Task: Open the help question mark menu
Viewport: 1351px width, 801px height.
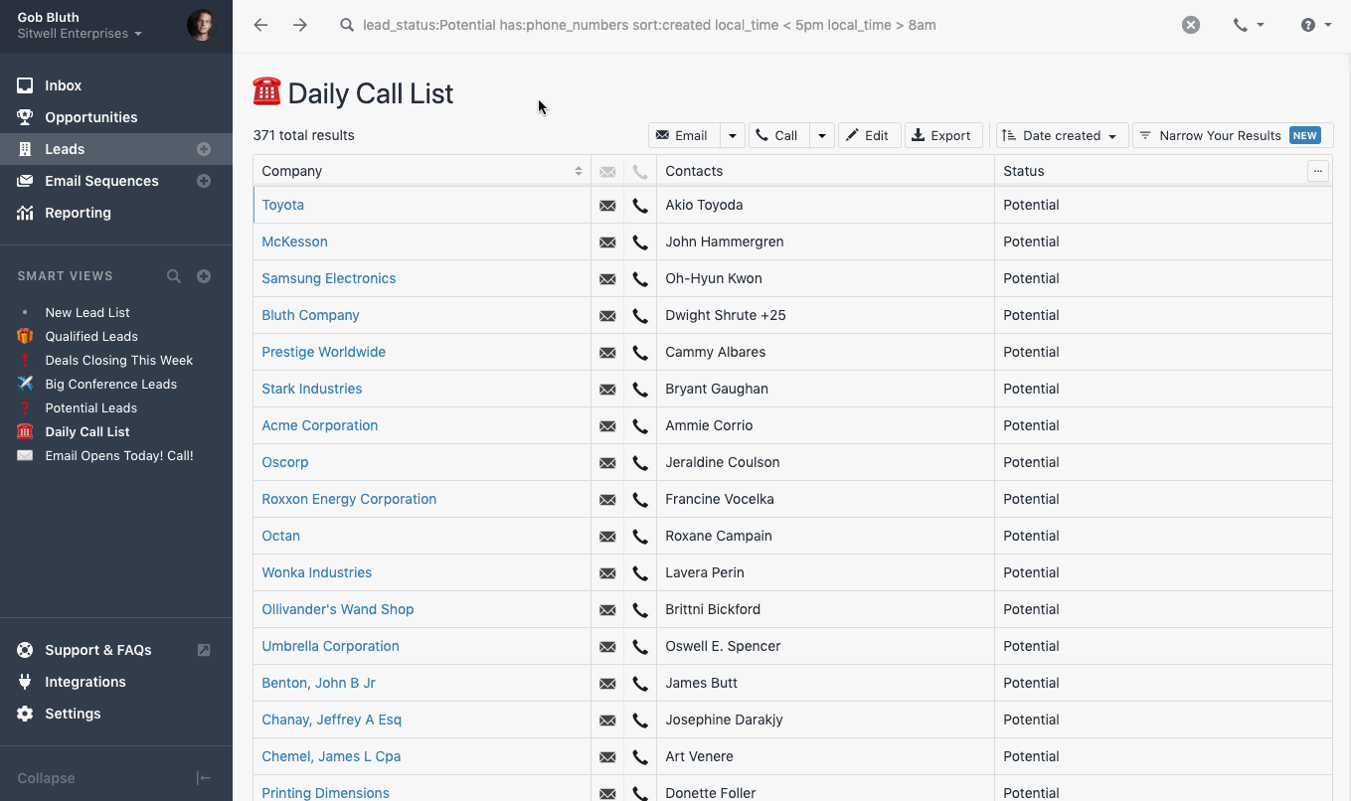Action: tap(1316, 25)
